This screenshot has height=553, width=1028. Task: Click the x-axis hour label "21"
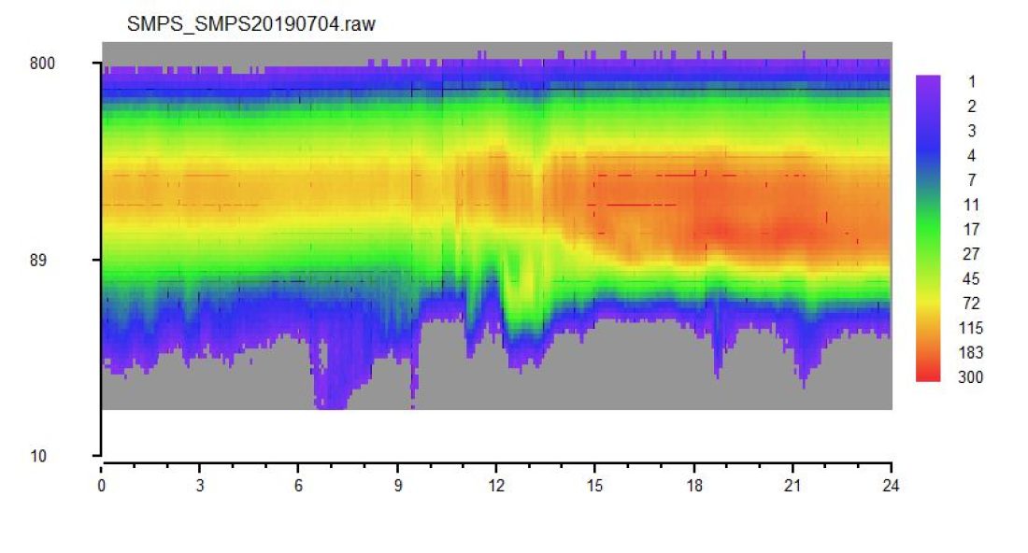click(792, 486)
